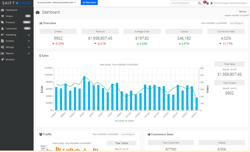Click the red notification count badge
This screenshot has width=250, height=152.
coord(205,2)
